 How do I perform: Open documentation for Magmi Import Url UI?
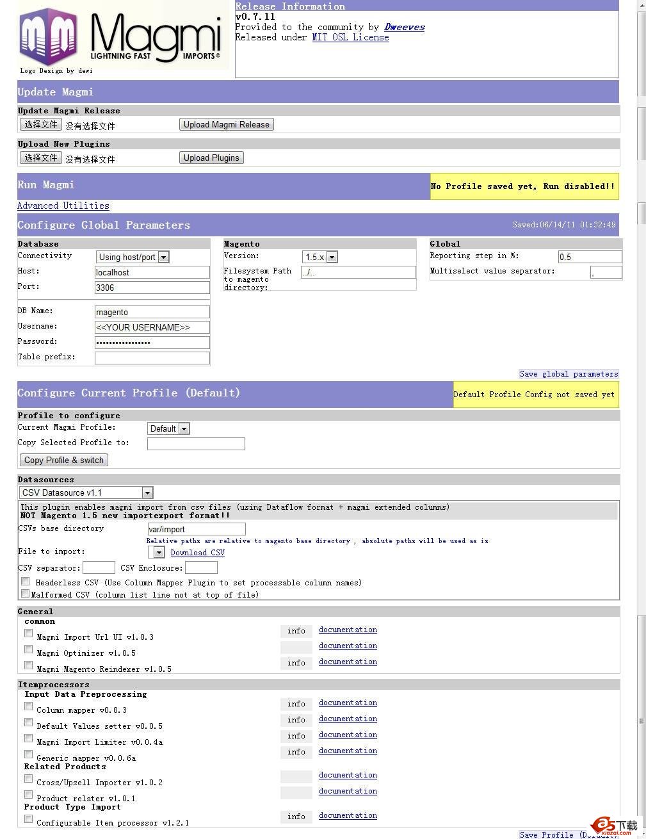348,630
